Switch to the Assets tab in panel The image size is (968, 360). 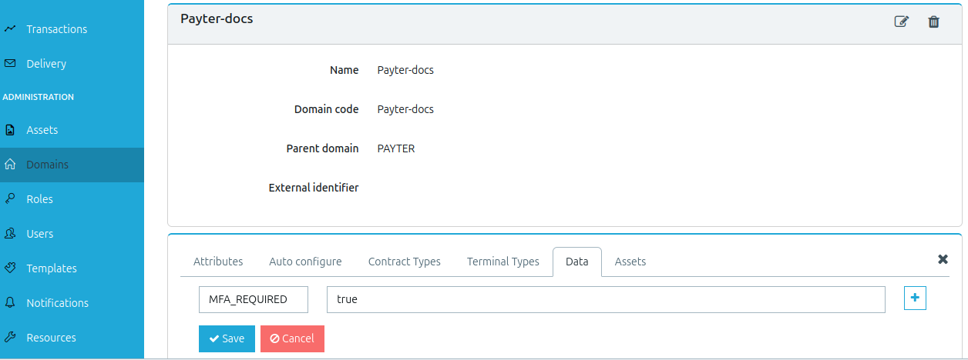(x=630, y=262)
